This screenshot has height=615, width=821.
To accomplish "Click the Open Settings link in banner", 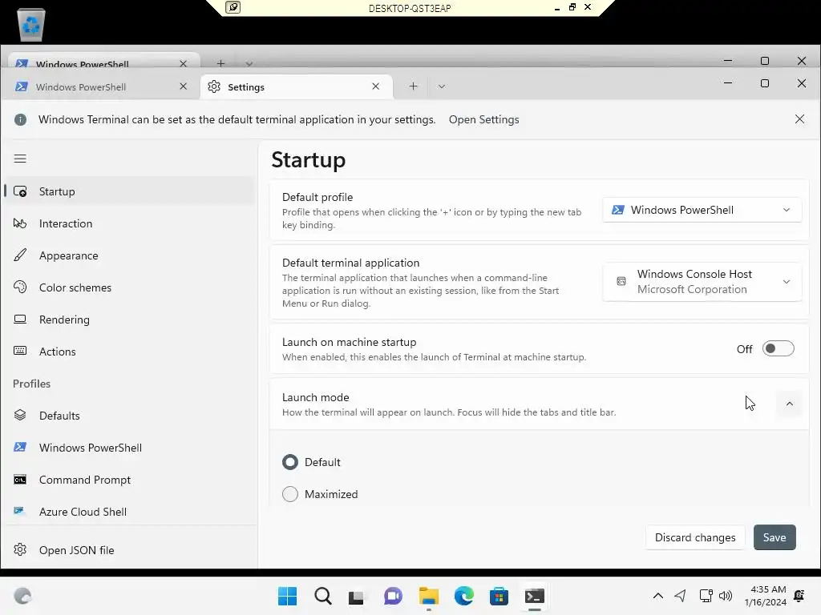I will tap(483, 120).
